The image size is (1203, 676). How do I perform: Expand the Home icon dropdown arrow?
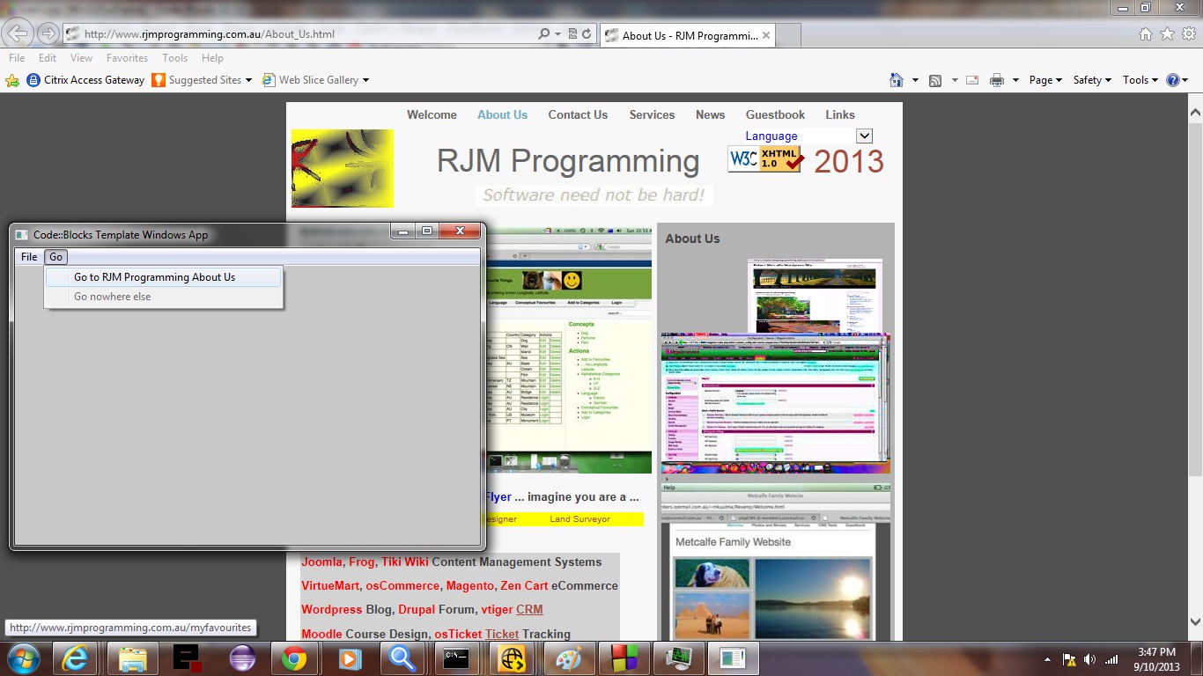(915, 80)
